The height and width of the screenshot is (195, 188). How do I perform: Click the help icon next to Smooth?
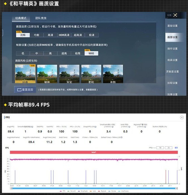pyautogui.click(x=32, y=127)
